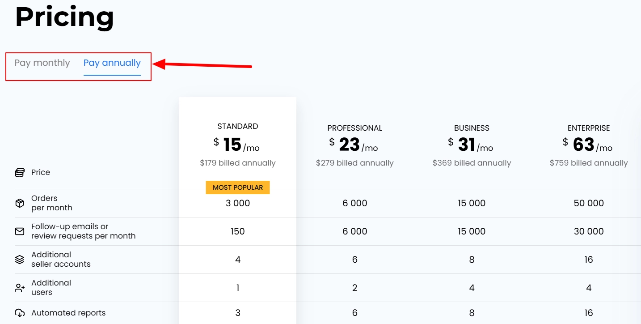The image size is (641, 324).
Task: Click the $15/mo Standard price
Action: point(237,145)
